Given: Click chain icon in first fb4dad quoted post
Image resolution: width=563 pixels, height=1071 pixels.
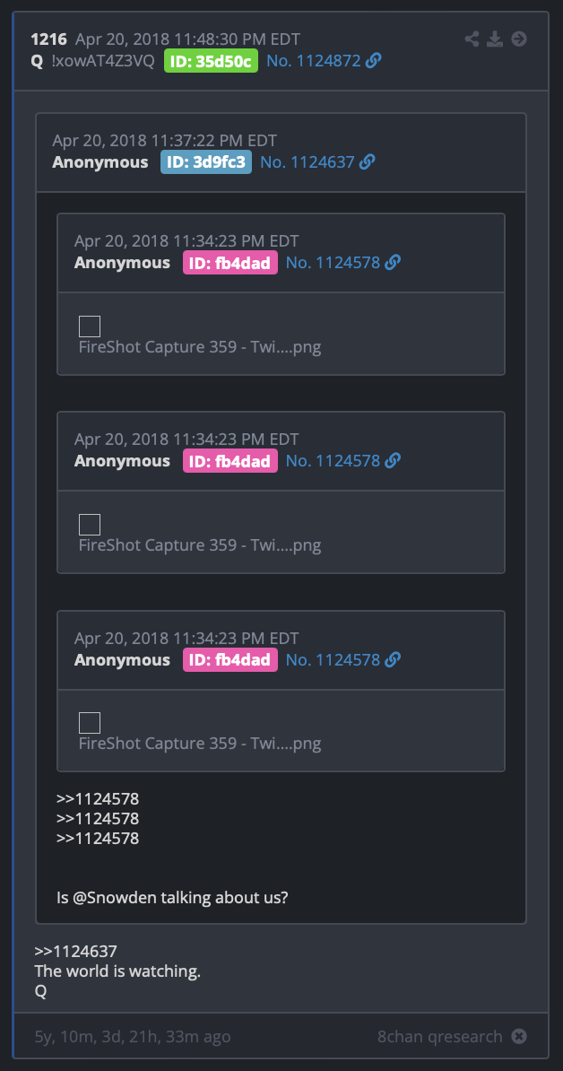Looking at the screenshot, I should [393, 262].
